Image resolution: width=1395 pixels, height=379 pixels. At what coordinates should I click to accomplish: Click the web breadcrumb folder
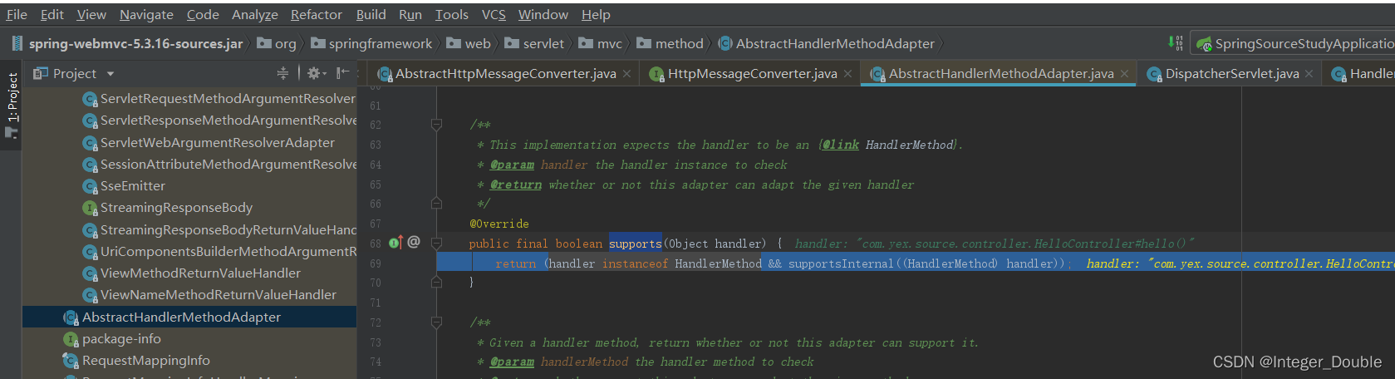(x=469, y=43)
